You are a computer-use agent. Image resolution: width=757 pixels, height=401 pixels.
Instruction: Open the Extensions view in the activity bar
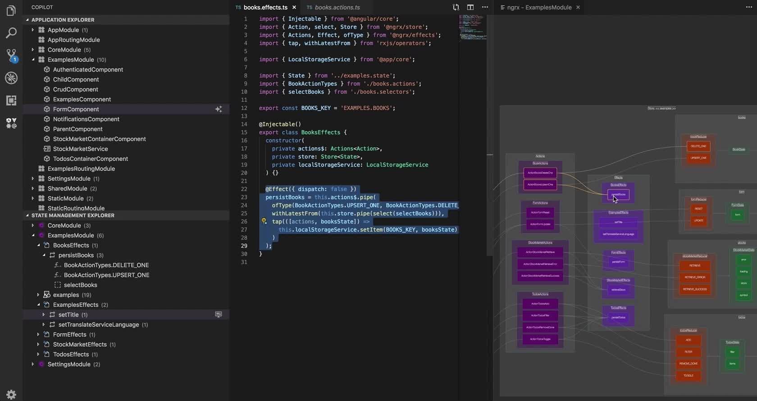click(11, 100)
